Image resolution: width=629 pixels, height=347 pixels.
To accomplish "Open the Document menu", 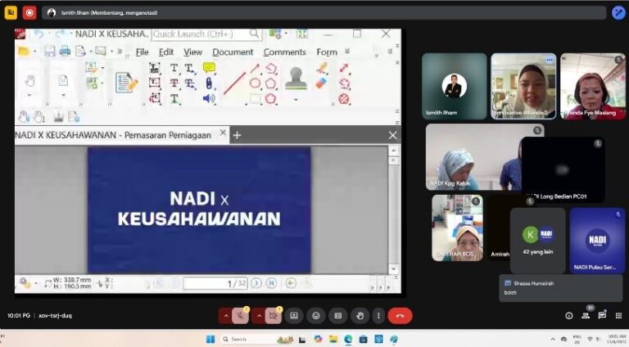I will pyautogui.click(x=233, y=52).
